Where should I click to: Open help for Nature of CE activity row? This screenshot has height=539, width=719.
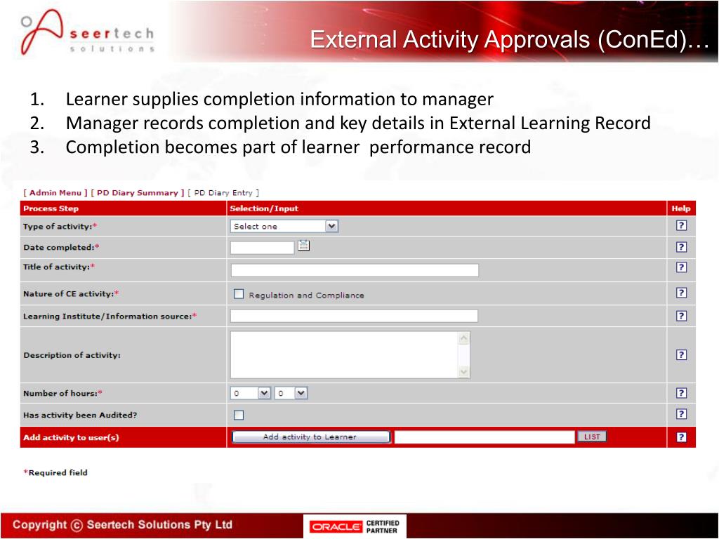click(681, 293)
